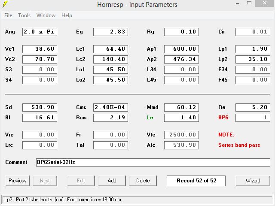The image size is (275, 206).
Task: Click the Edit button
Action: (81, 181)
